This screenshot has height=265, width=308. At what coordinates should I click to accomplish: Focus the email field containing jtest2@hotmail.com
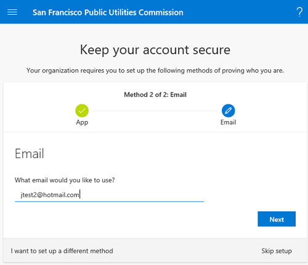click(x=109, y=195)
